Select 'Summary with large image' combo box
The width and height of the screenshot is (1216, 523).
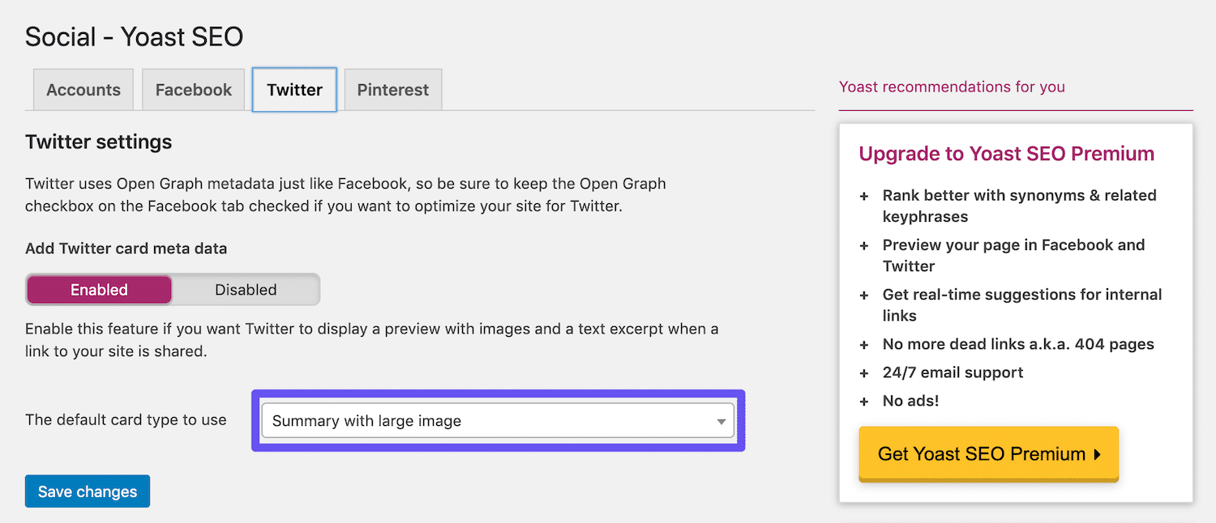click(497, 420)
